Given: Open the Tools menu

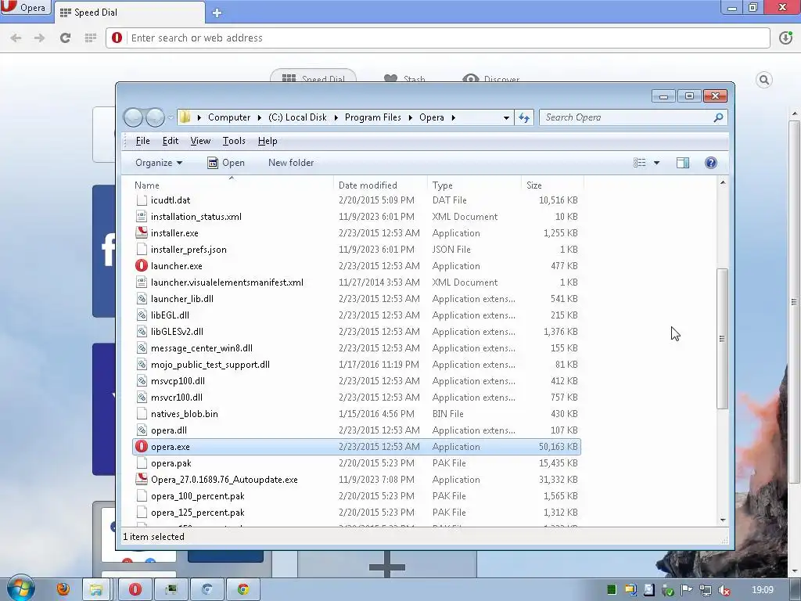Looking at the screenshot, I should pos(234,141).
